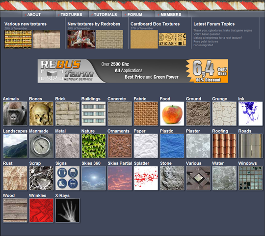The width and height of the screenshot is (265, 236).
Task: Open the Concrete texture category
Action: point(120,114)
